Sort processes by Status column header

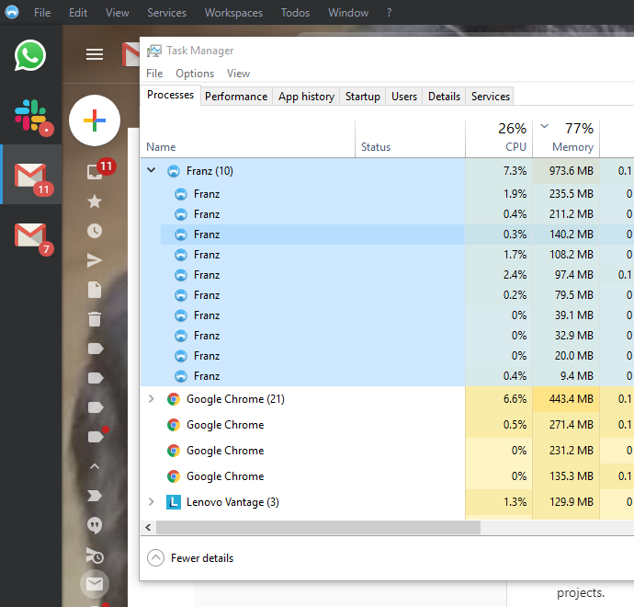coord(411,138)
